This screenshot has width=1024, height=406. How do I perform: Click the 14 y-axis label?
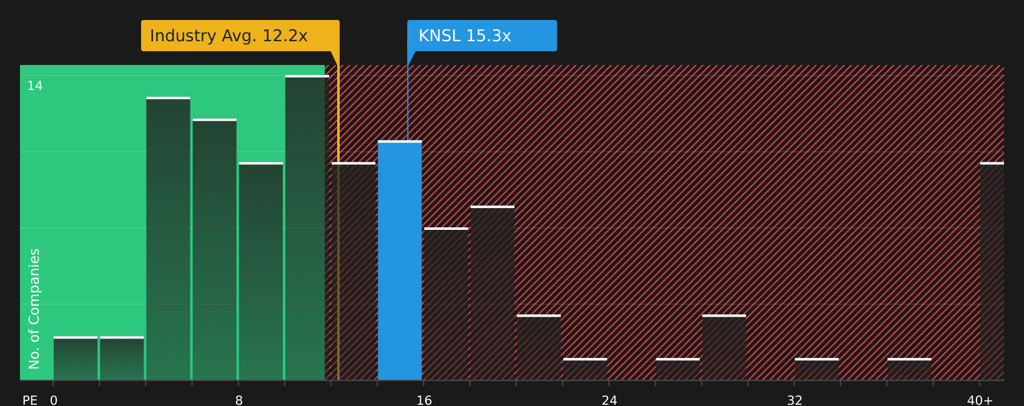[x=35, y=86]
